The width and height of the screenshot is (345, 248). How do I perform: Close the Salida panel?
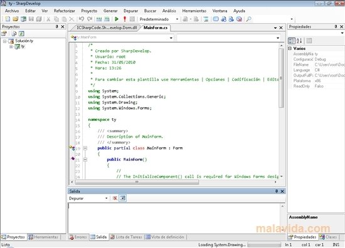click(x=282, y=191)
